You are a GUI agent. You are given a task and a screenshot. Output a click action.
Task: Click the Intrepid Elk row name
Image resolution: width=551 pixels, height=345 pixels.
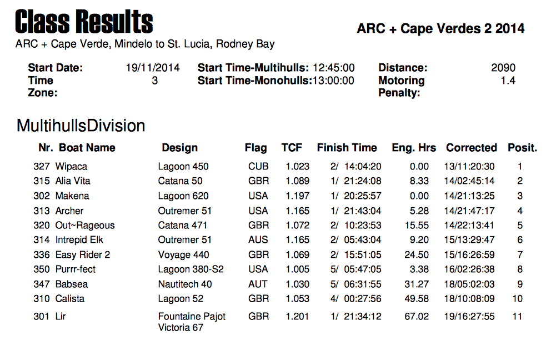(79, 240)
